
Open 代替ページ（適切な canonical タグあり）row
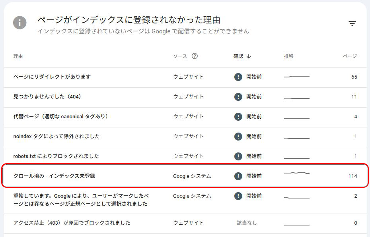[60, 116]
